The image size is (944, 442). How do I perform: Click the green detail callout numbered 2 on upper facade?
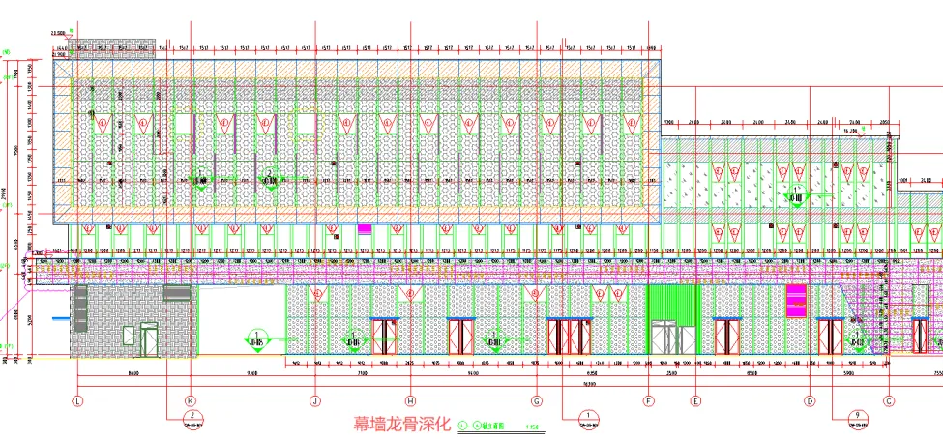pyautogui.click(x=270, y=180)
